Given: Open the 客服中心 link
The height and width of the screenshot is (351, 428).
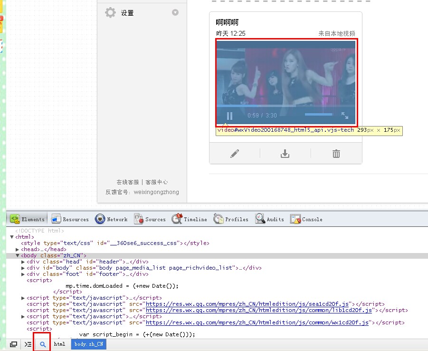Looking at the screenshot, I should (157, 182).
